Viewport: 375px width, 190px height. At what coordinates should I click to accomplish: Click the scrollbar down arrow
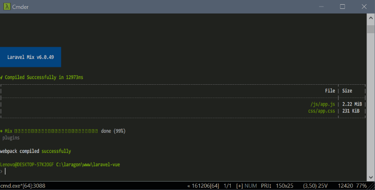pyautogui.click(x=371, y=177)
